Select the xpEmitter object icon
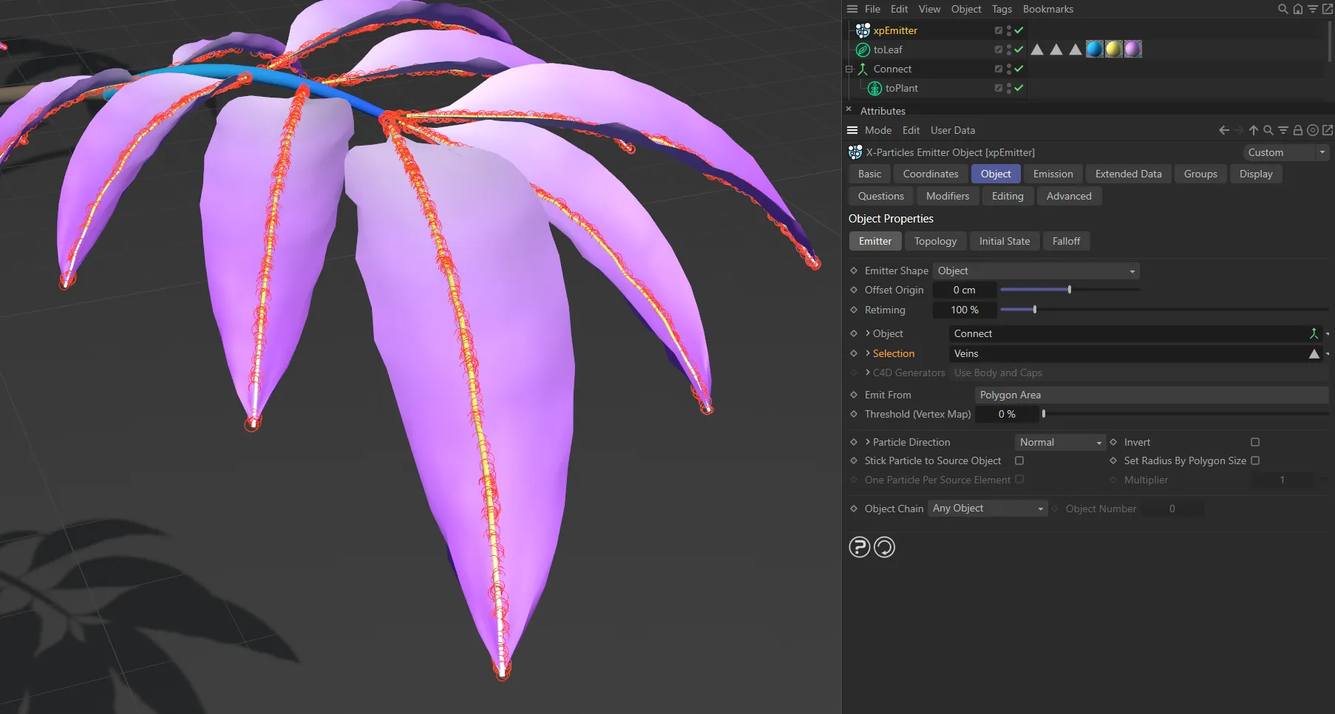 [862, 30]
